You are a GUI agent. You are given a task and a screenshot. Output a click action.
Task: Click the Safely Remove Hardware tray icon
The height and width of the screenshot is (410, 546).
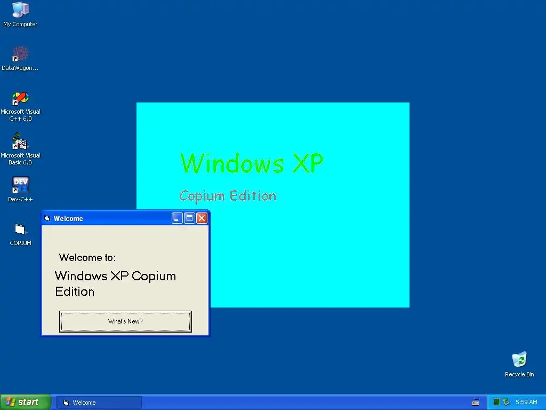[507, 402]
